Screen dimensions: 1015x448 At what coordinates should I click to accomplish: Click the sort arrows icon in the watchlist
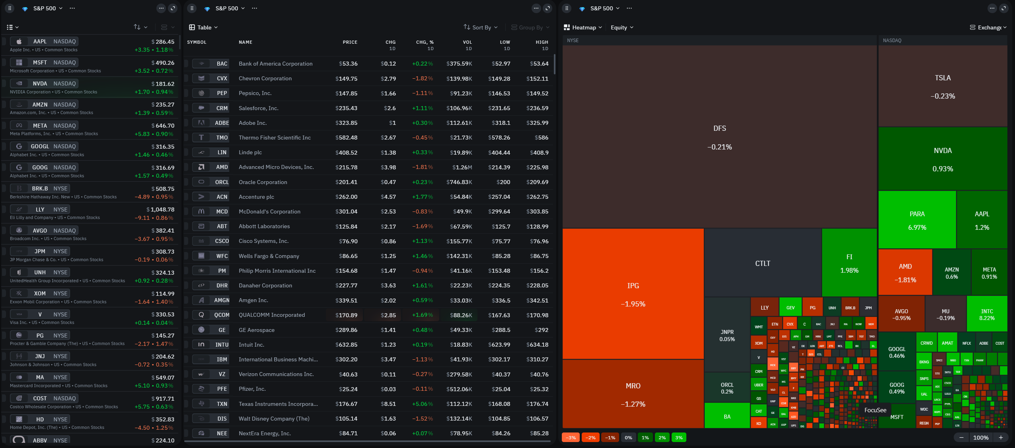click(137, 27)
